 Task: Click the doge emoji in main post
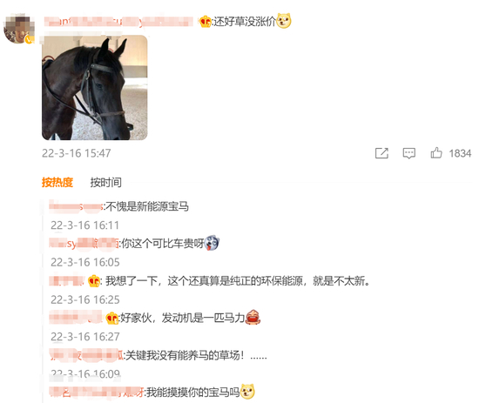(x=284, y=21)
